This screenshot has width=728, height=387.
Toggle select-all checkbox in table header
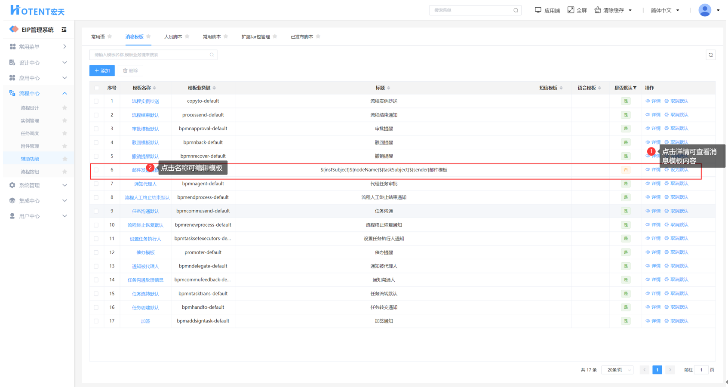[96, 88]
